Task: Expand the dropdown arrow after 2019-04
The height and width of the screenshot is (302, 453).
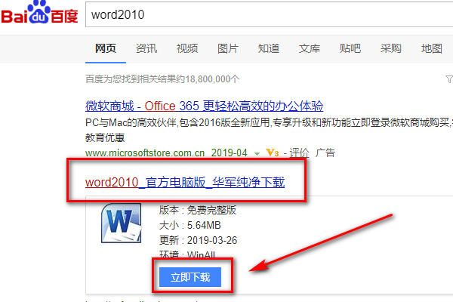Action: point(257,154)
